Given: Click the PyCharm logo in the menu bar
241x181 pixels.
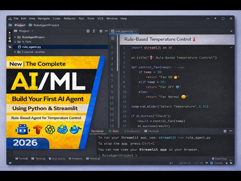Looking at the screenshot, I should (x=10, y=18).
